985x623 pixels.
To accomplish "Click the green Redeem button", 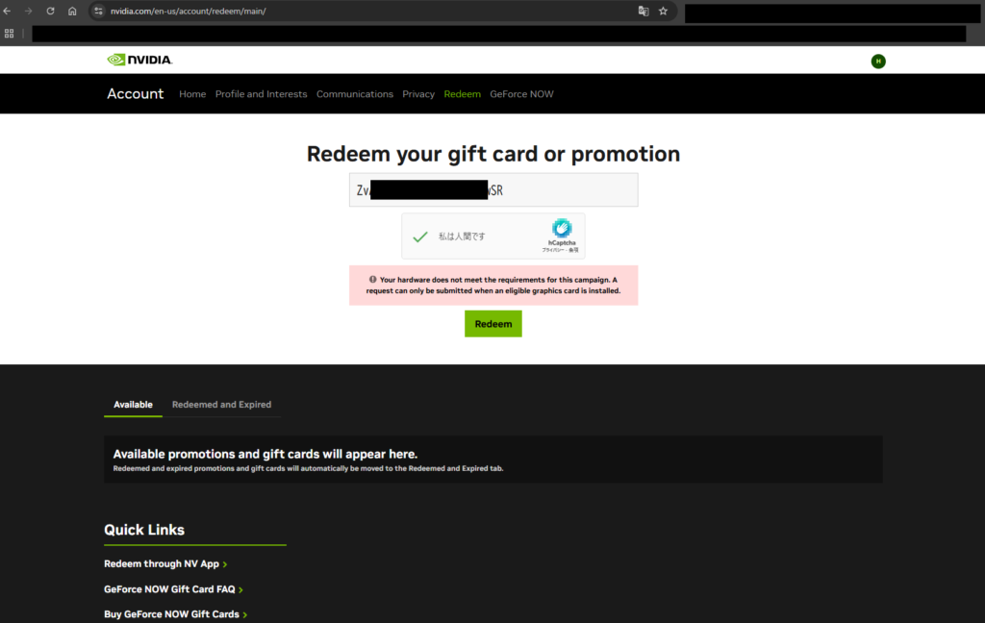I will tap(493, 324).
